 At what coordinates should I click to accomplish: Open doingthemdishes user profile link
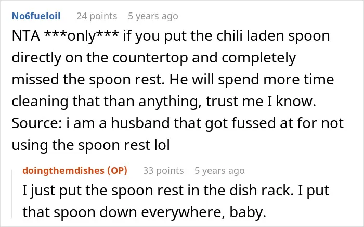coord(63,171)
